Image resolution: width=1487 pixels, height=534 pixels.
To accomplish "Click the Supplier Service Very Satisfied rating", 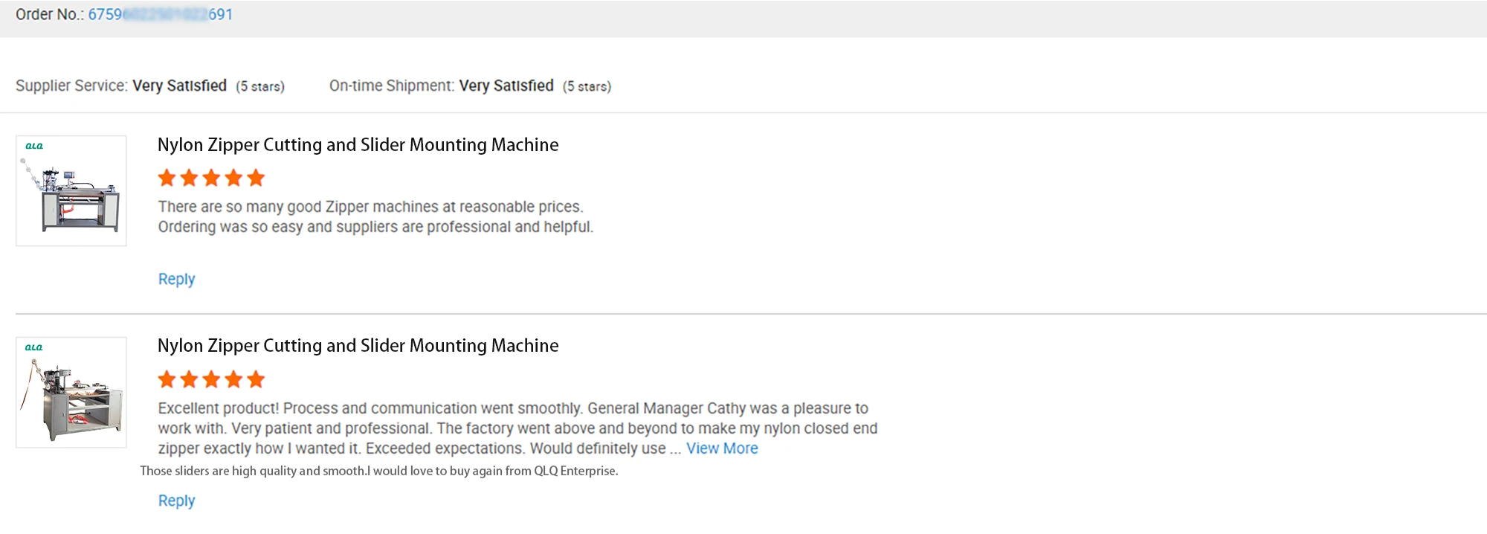I will (x=179, y=86).
